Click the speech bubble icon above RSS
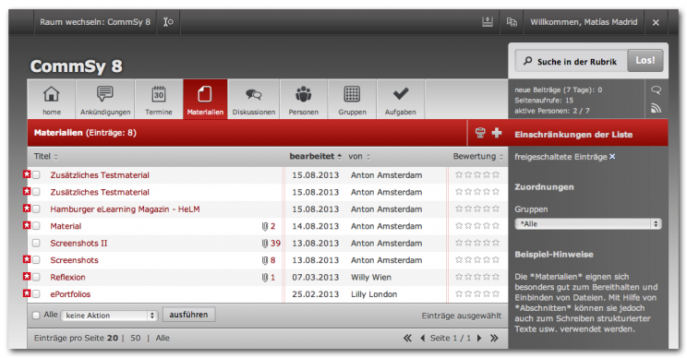Image resolution: width=687 pixels, height=358 pixels. click(x=656, y=90)
